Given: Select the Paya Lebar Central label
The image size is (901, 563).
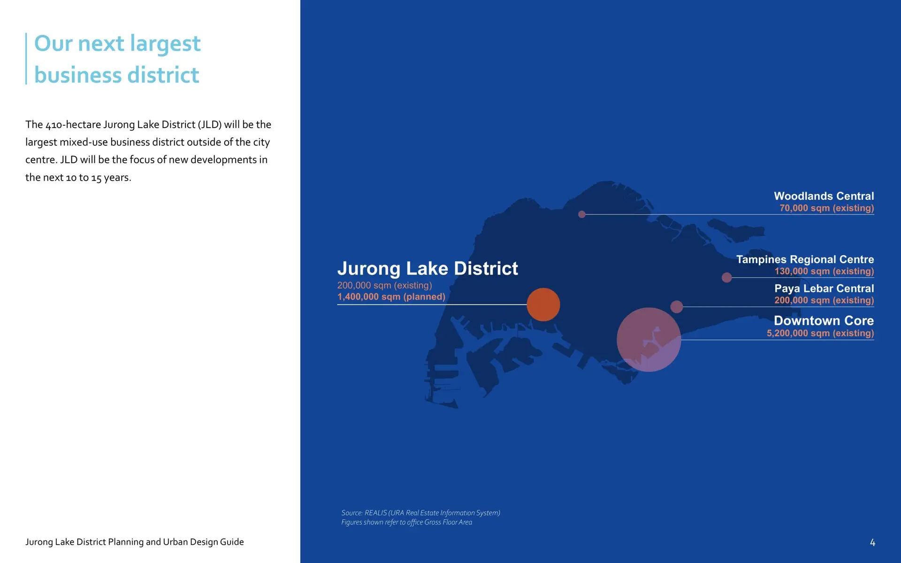Looking at the screenshot, I should click(824, 289).
